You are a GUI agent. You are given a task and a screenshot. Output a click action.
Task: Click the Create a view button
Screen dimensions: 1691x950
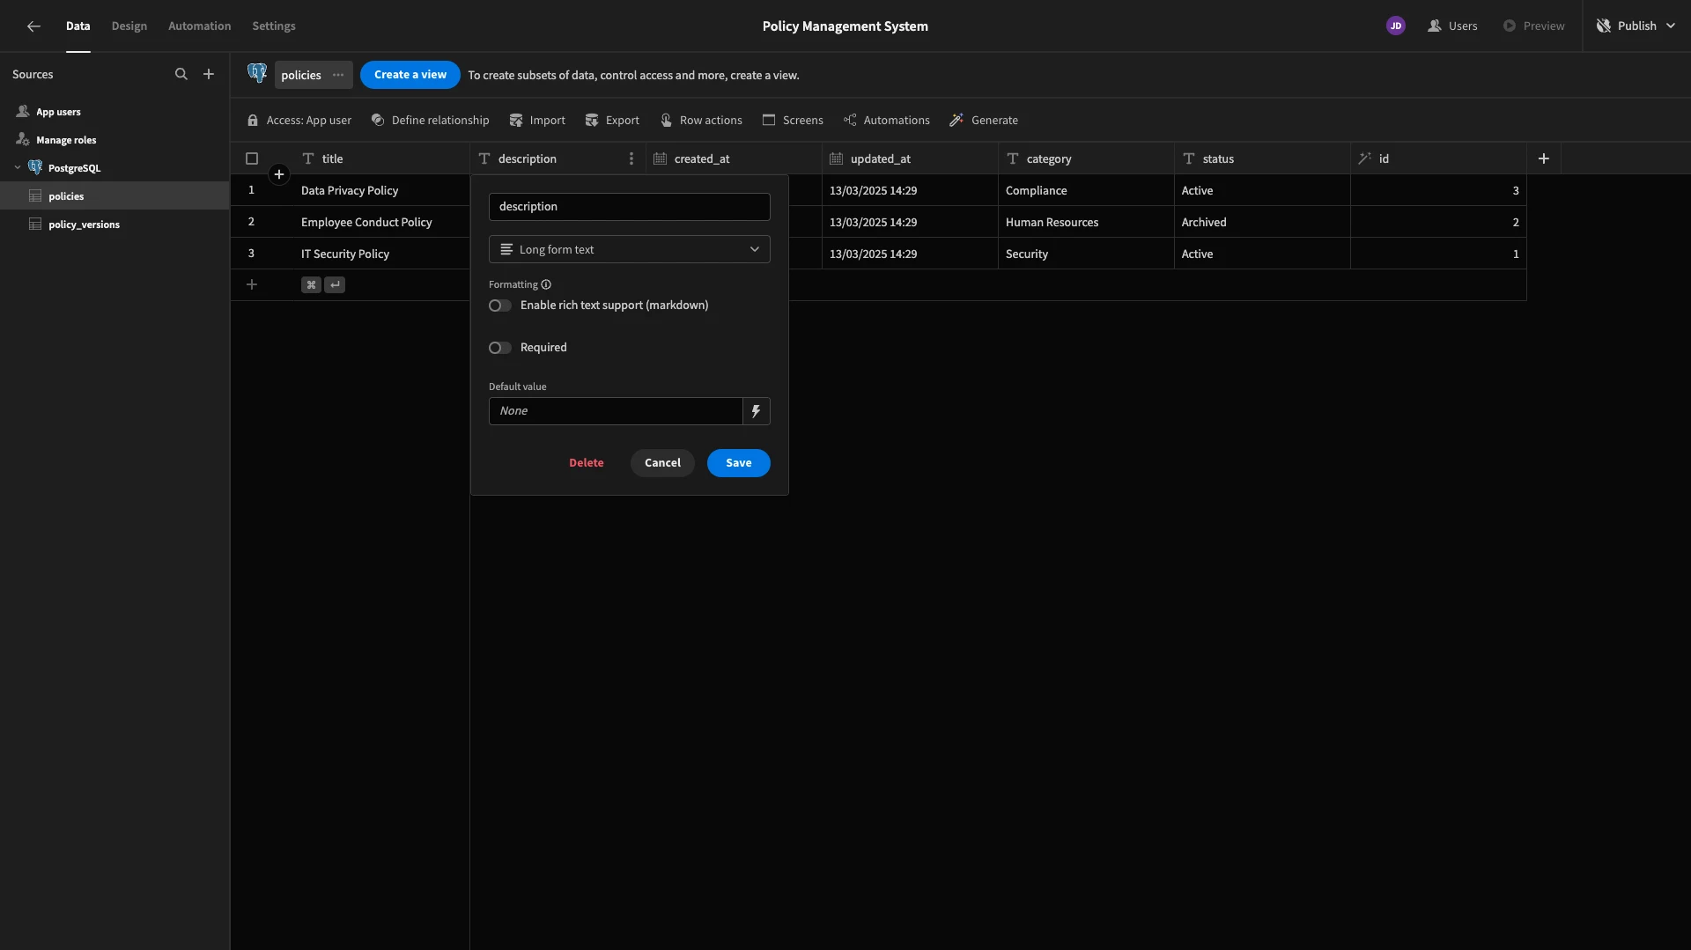(x=410, y=75)
